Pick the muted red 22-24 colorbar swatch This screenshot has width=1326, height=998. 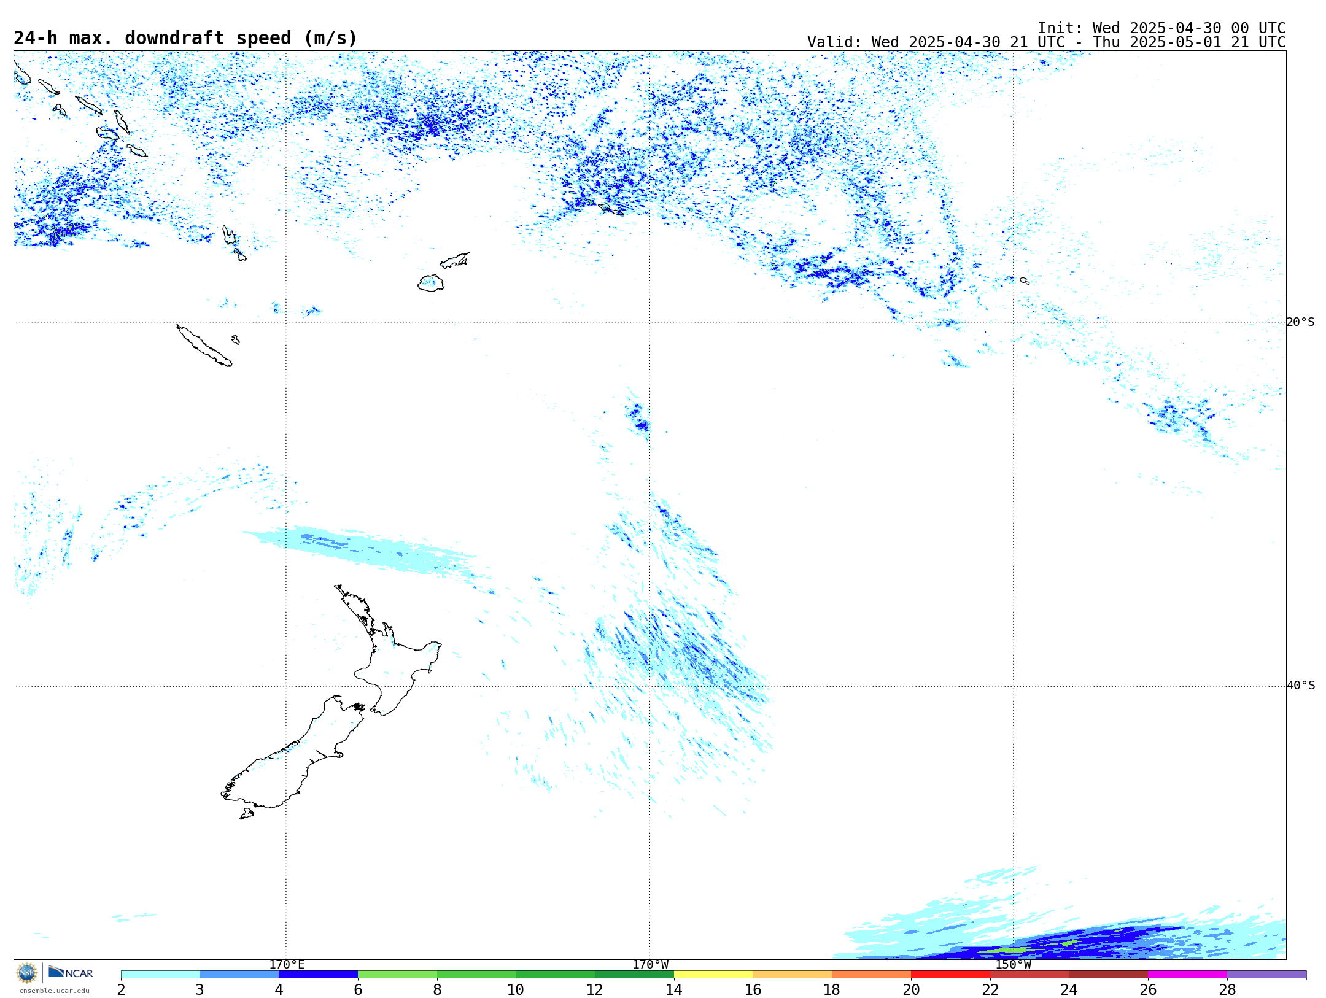[1029, 975]
